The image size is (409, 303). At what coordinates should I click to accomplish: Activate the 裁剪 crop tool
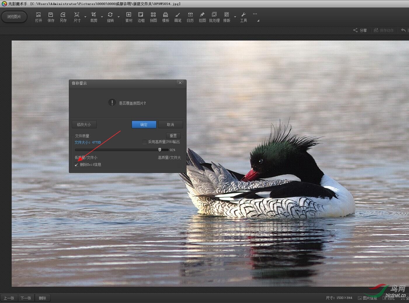94,17
